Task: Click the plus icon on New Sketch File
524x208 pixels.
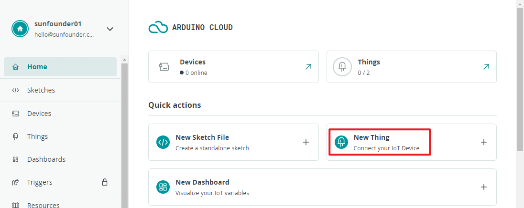Action: (306, 142)
